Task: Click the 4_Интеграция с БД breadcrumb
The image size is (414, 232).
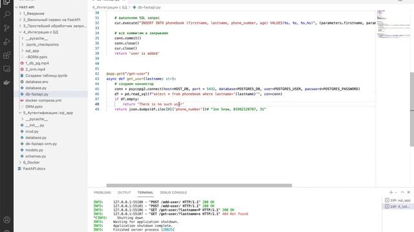Action: (109, 7)
